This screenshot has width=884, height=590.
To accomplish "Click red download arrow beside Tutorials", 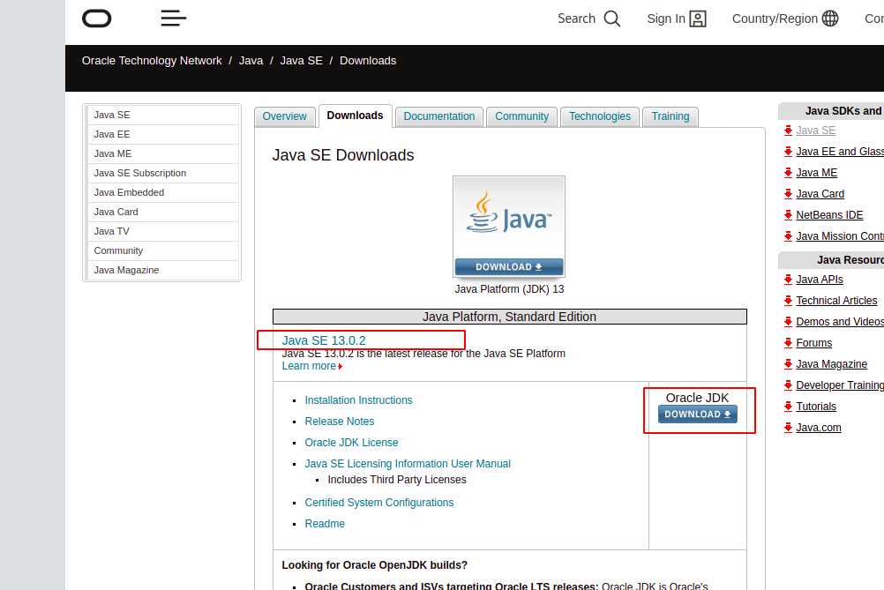I will pos(788,406).
